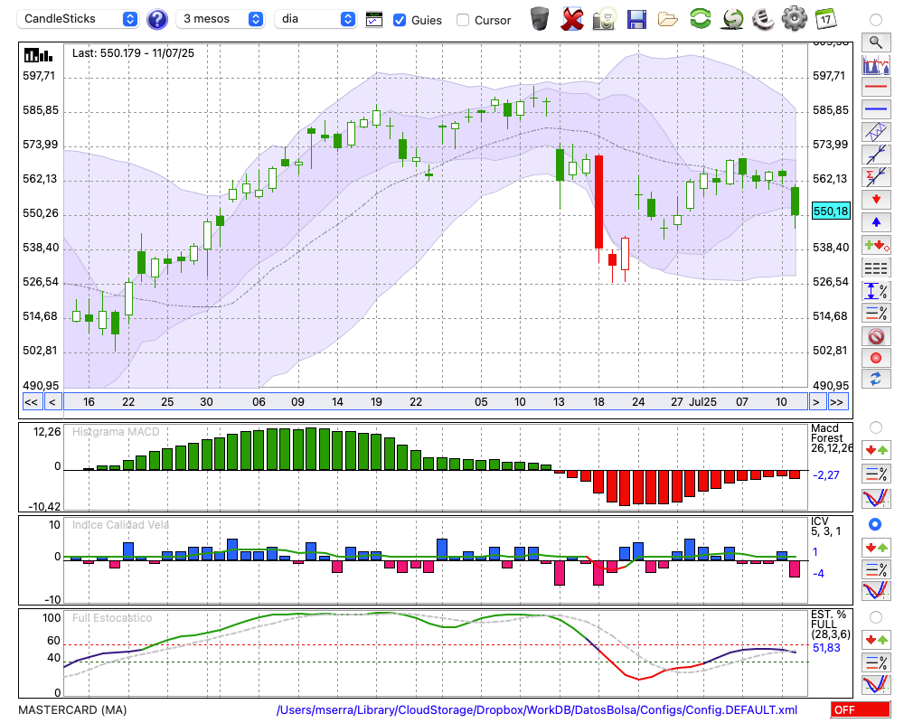Open settings with the gear icon
Viewport: 904px width, 723px height.
coord(795,19)
